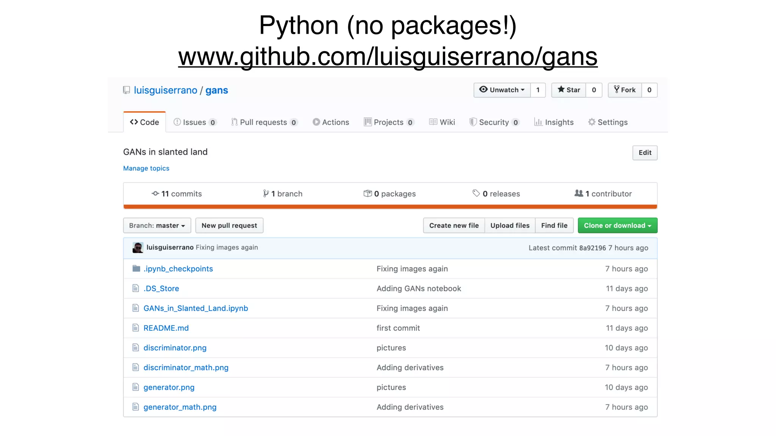The image size is (776, 436).
Task: Click the file icon next to README.md
Action: tap(136, 328)
